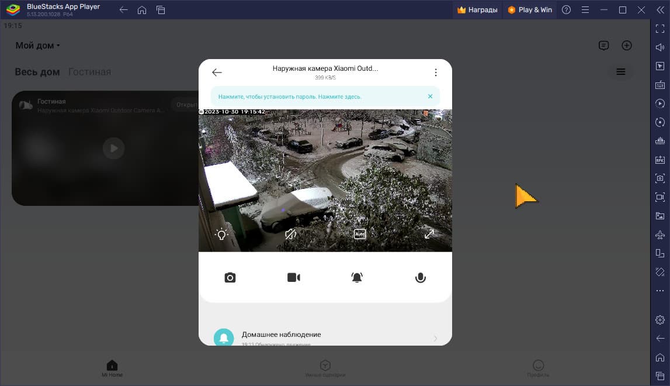The height and width of the screenshot is (386, 670).
Task: Click the set password notice link
Action: point(290,96)
